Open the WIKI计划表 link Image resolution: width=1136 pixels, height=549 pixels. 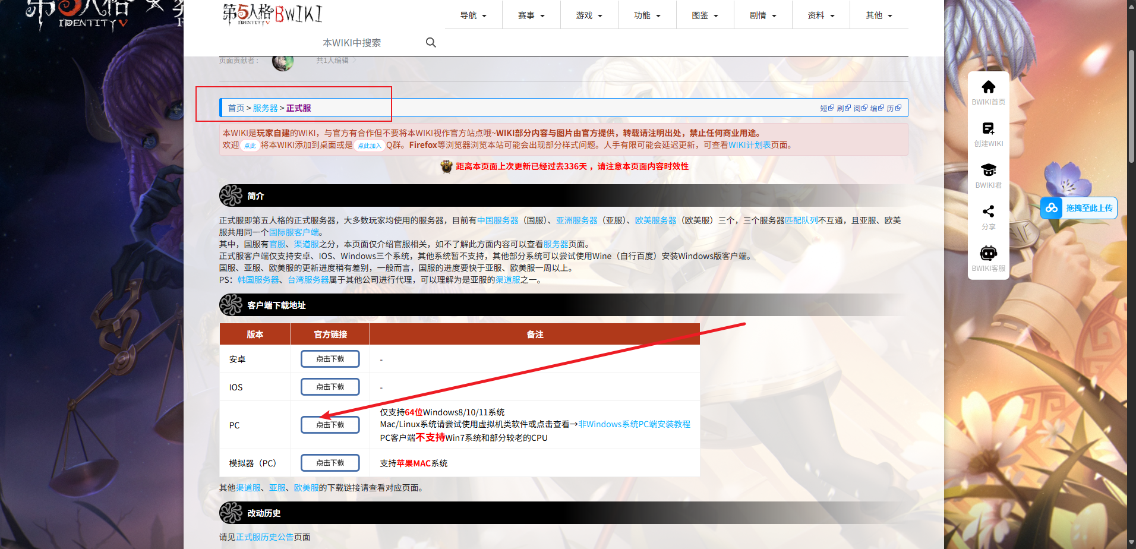(749, 145)
